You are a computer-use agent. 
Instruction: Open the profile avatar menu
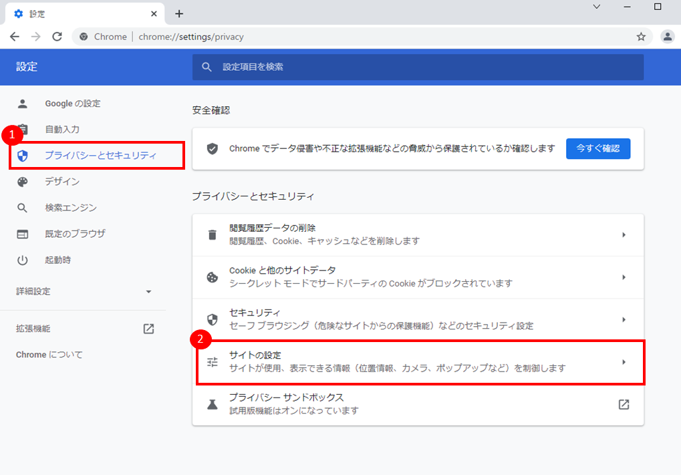tap(668, 37)
